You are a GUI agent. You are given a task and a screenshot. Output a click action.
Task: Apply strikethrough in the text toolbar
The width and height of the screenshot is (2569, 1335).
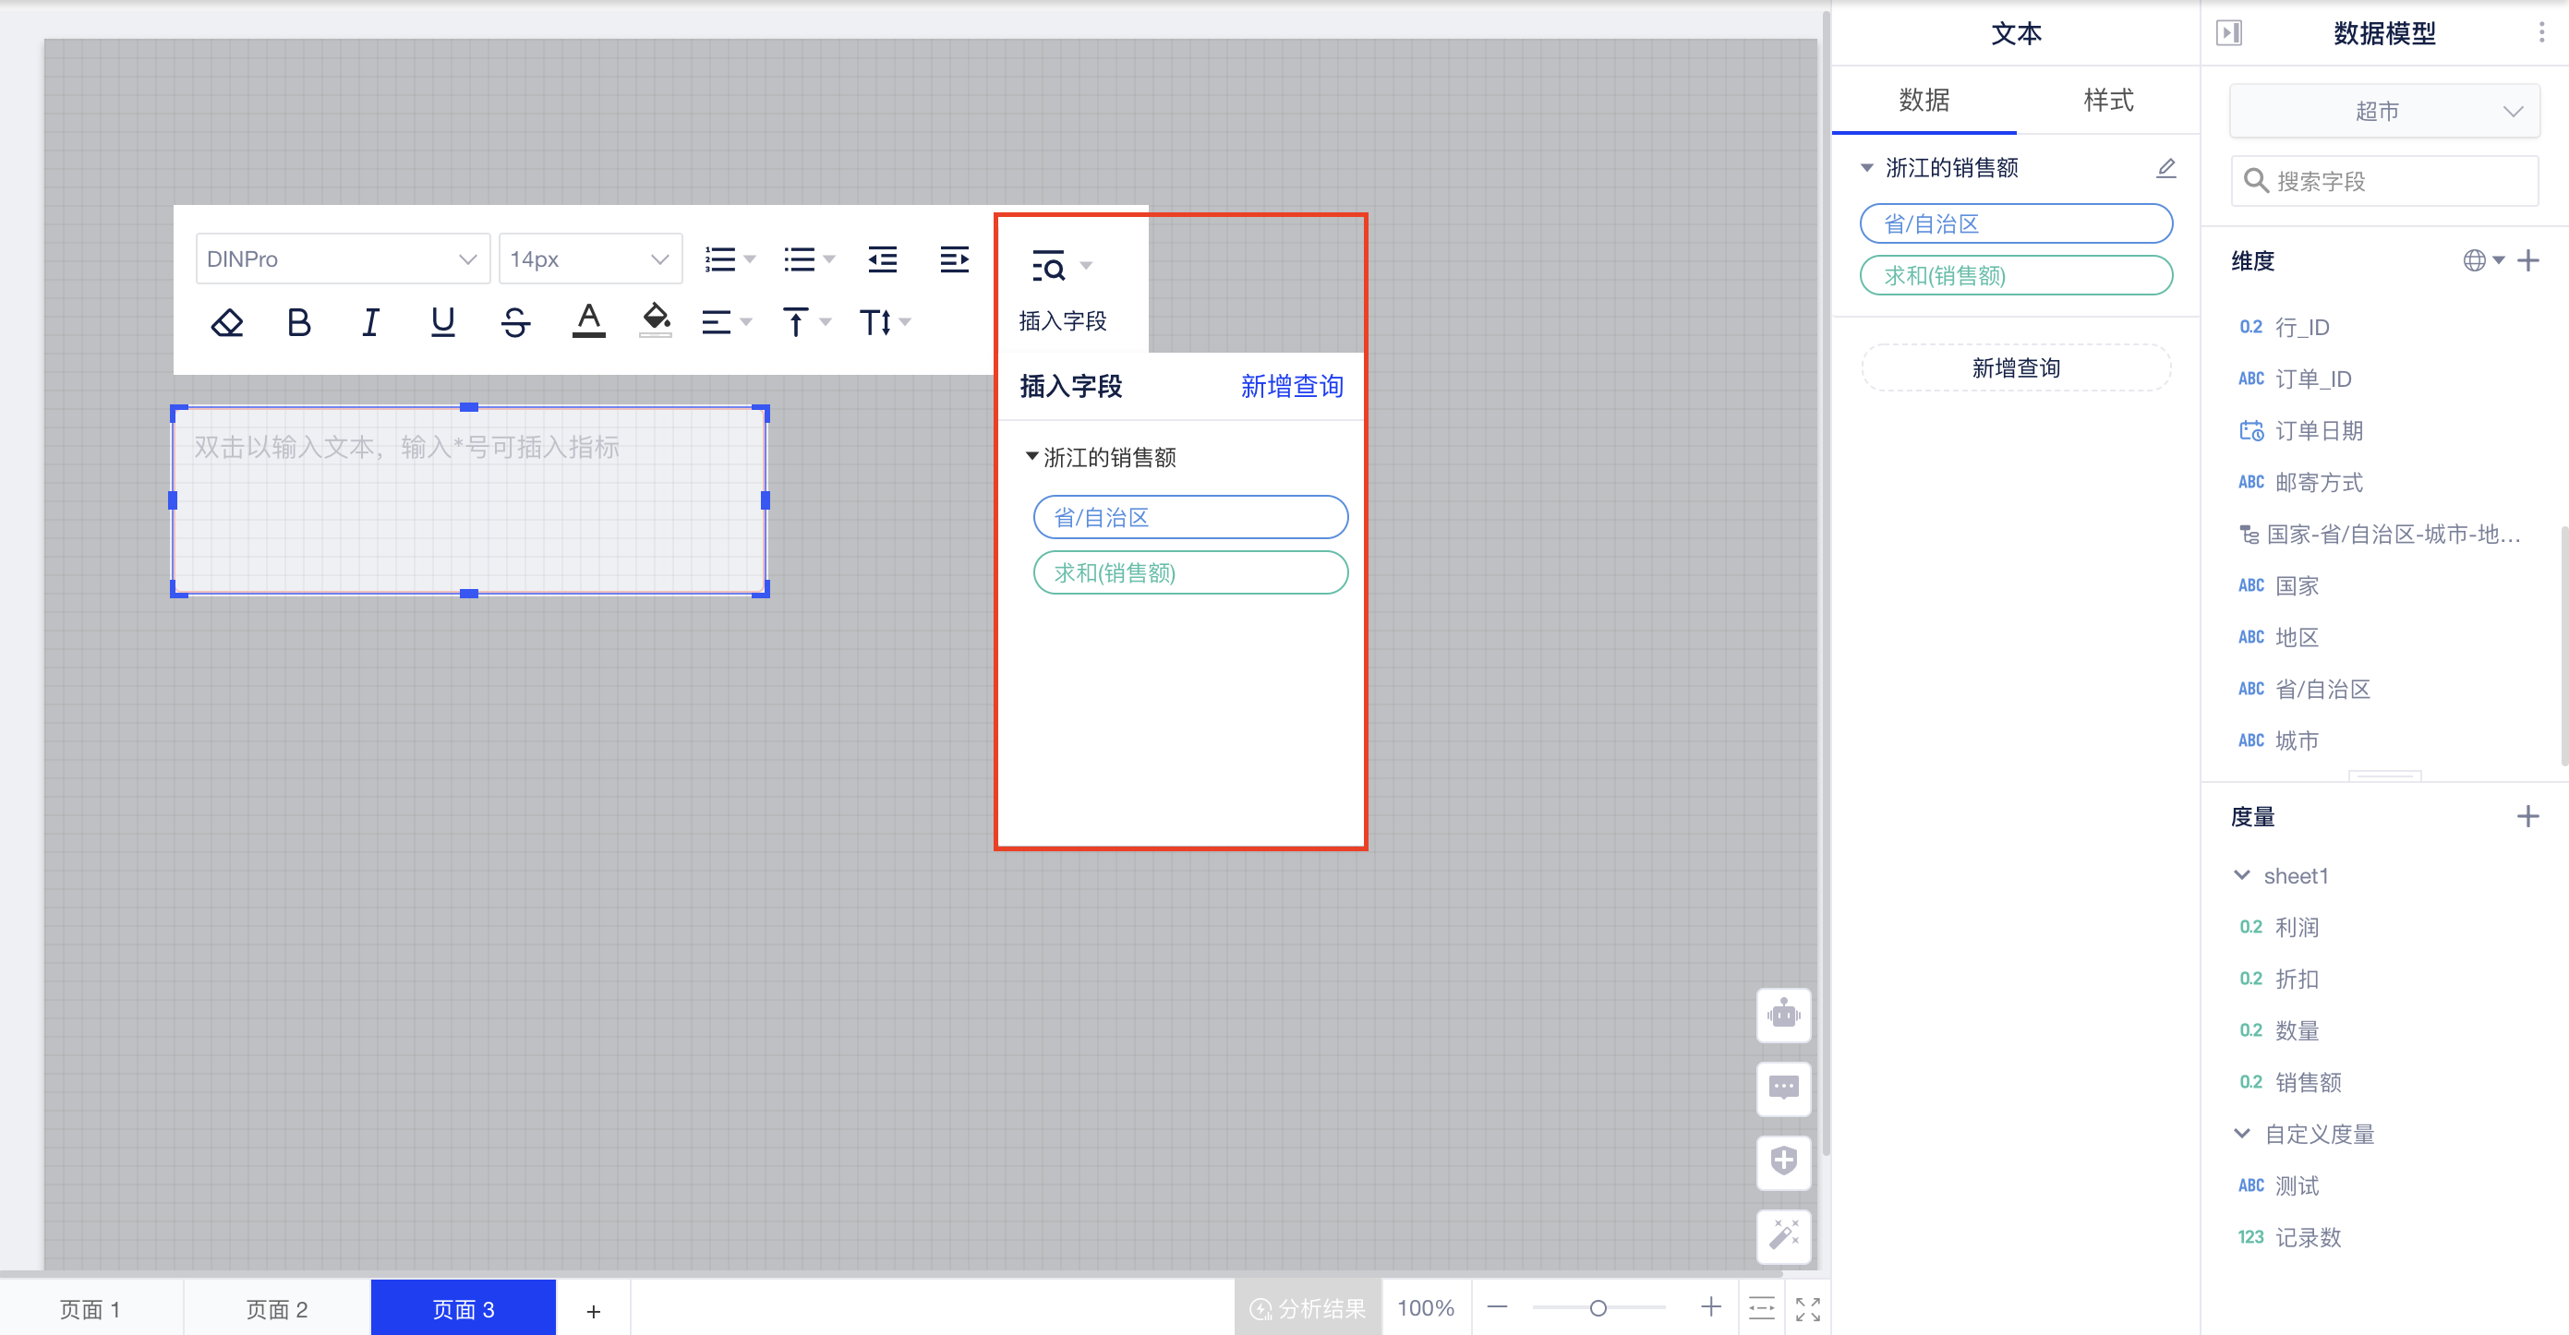click(515, 321)
